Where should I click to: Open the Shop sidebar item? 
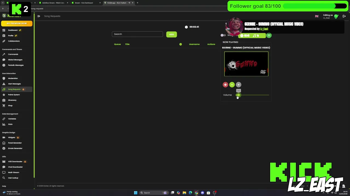pos(10,106)
